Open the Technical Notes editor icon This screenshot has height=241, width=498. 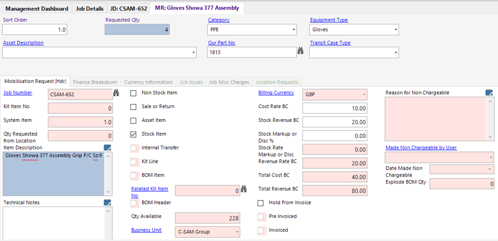(108, 202)
